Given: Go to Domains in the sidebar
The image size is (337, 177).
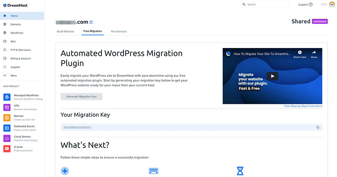Looking at the screenshot, I should pyautogui.click(x=16, y=24).
